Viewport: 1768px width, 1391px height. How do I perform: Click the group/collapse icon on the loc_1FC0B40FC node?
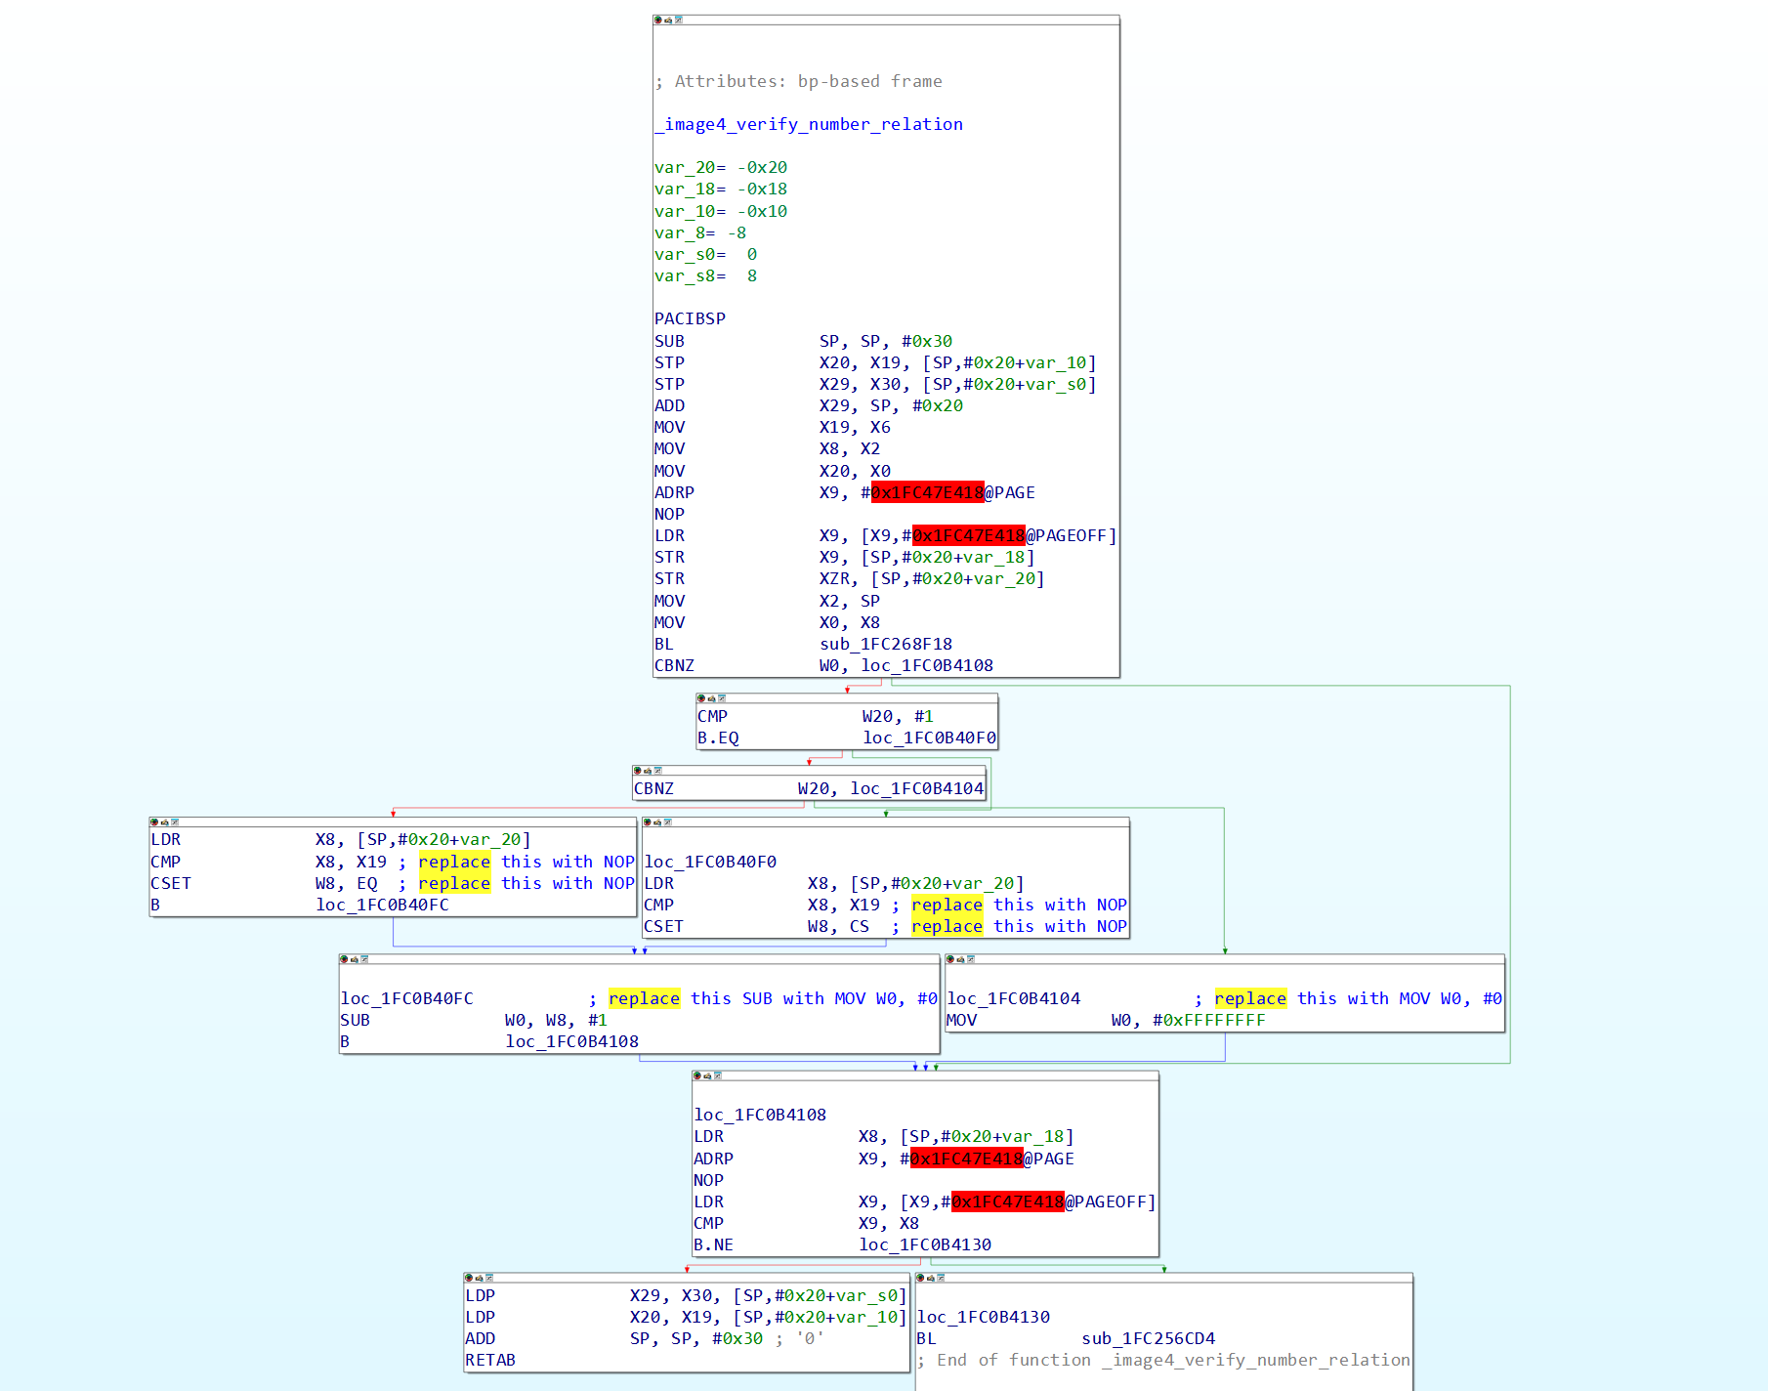[x=364, y=959]
